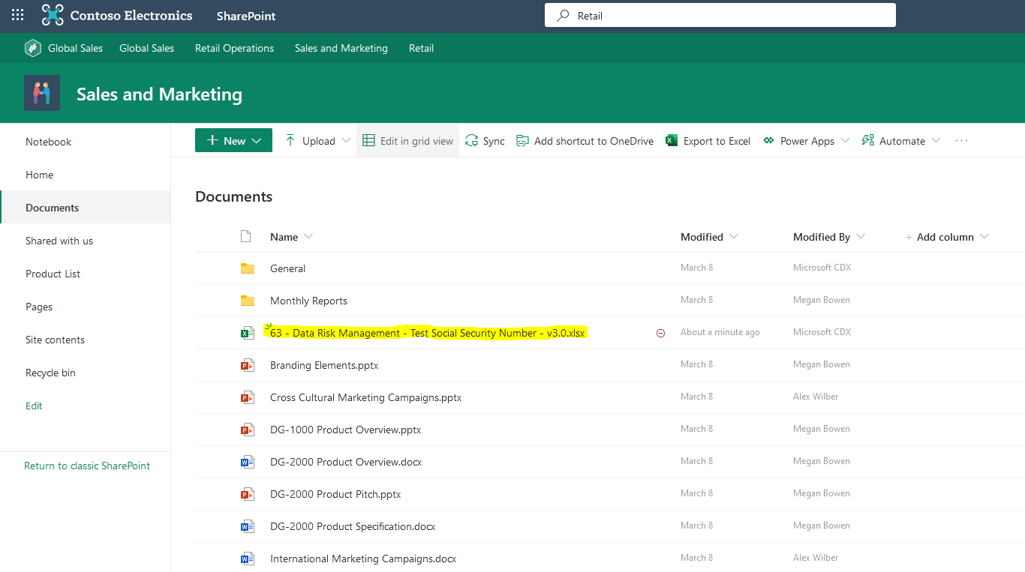This screenshot has height=572, width=1025.
Task: Expand the Automate dropdown chevron
Action: [x=936, y=141]
